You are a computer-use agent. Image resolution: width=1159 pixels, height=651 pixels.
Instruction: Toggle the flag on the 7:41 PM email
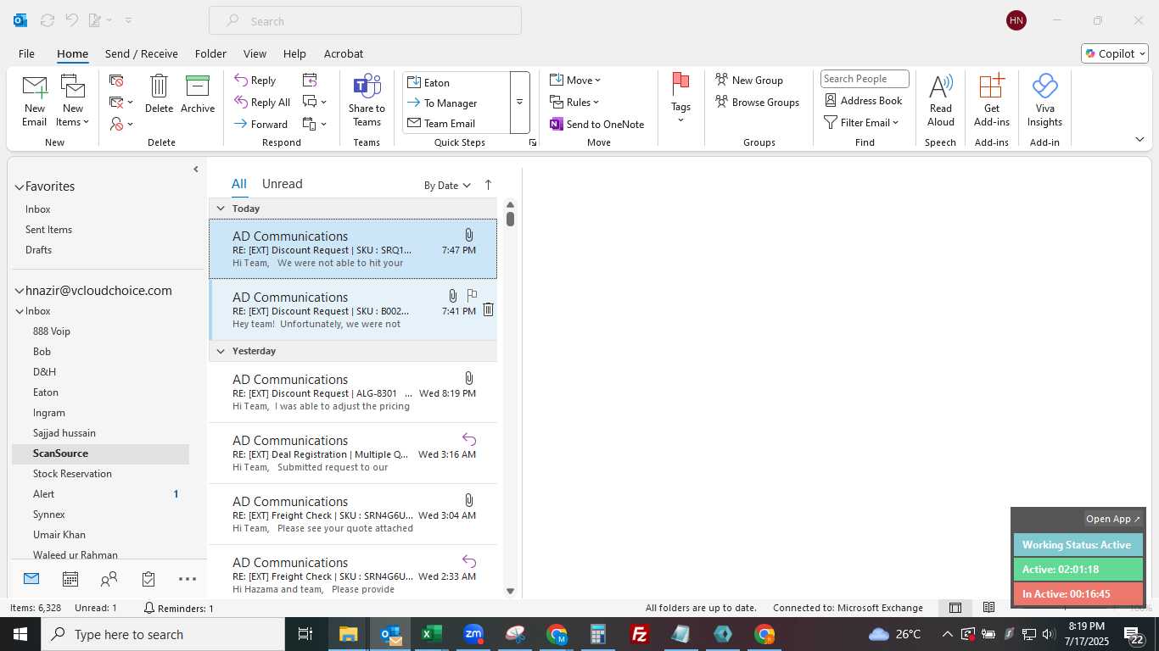(472, 295)
